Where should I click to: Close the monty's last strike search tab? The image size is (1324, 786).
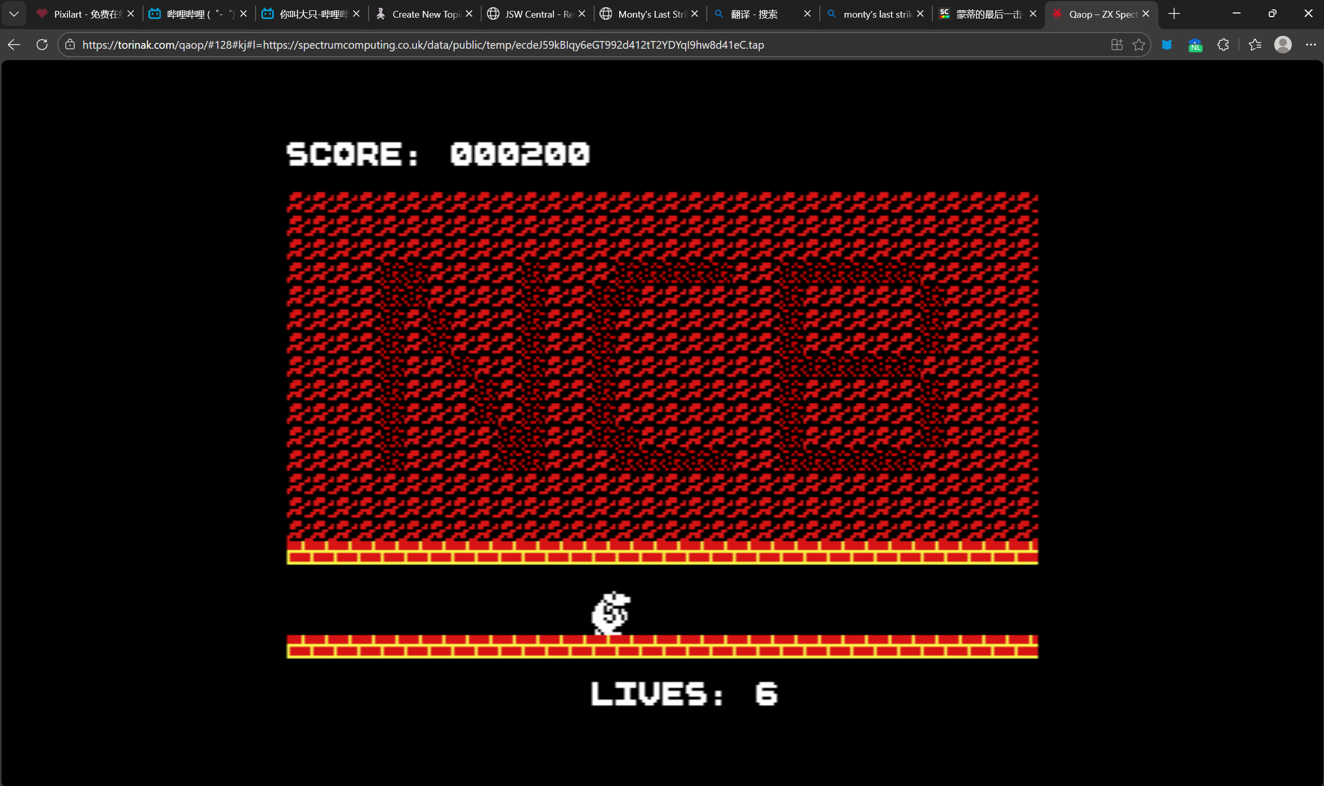[x=921, y=14]
